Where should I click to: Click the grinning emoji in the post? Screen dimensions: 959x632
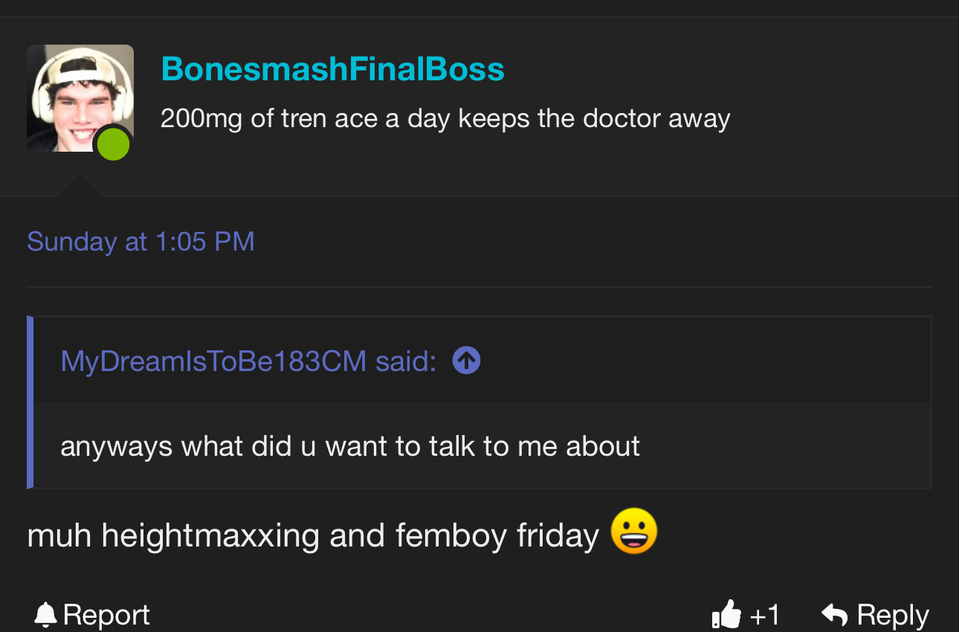point(634,532)
